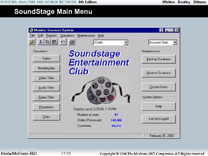The height and width of the screenshot is (156, 208).
Task: Click the Memberships button
Action: coord(47,68)
